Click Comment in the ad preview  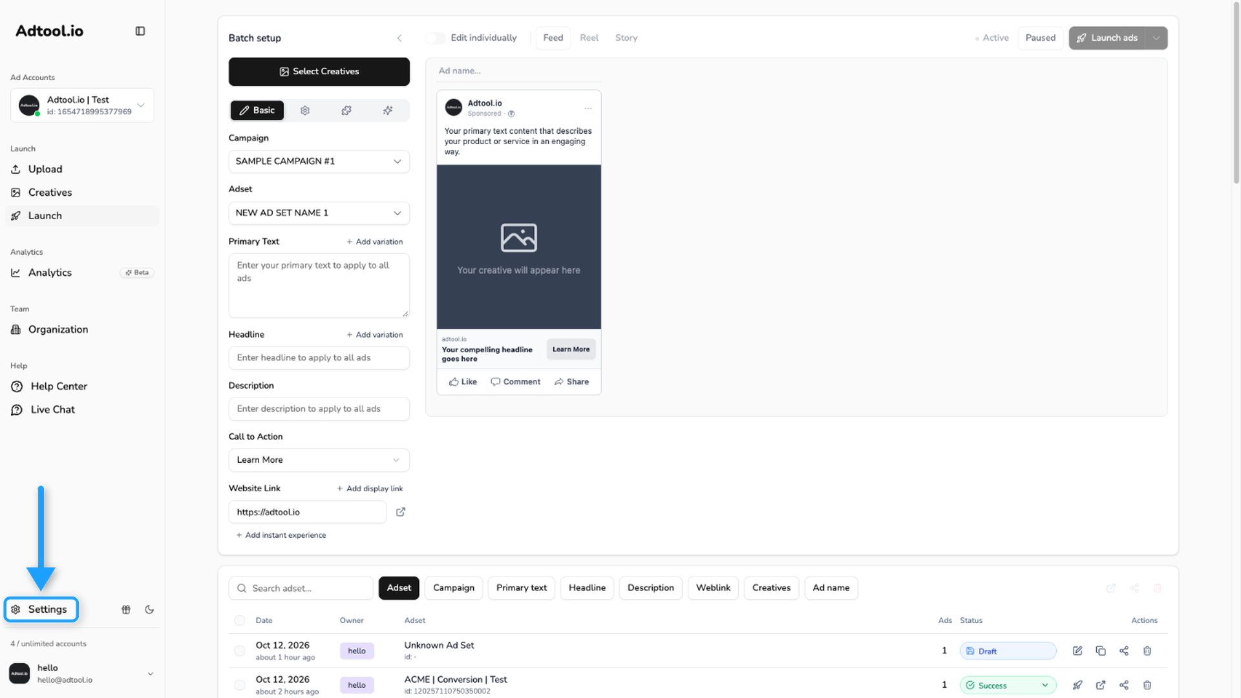tap(515, 382)
